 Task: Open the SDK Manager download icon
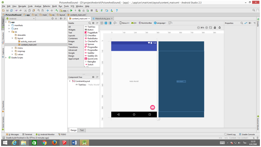coord(112,10)
